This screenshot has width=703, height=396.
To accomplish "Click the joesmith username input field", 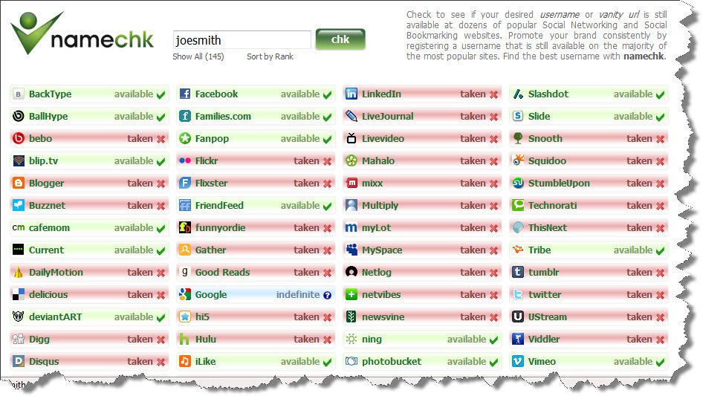I will 242,40.
